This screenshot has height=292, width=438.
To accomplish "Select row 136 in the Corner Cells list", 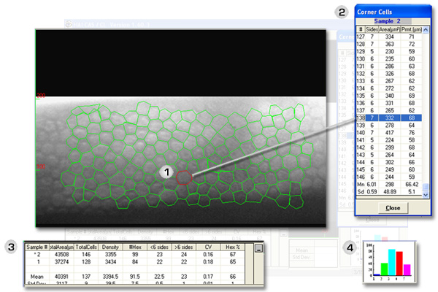I will 389,103.
